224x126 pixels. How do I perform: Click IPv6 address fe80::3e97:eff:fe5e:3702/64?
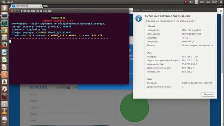(197, 83)
